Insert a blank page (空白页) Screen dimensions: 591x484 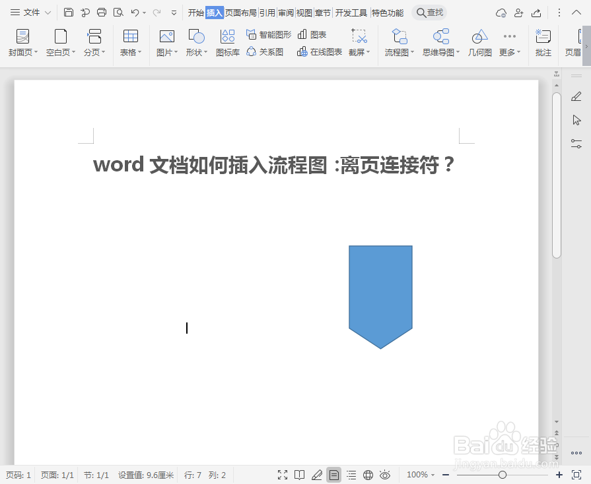click(x=61, y=42)
